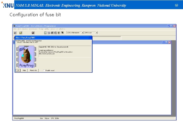Minimize the PonyProg2000 main window
This screenshot has height=137, width=183.
pyautogui.click(x=168, y=26)
